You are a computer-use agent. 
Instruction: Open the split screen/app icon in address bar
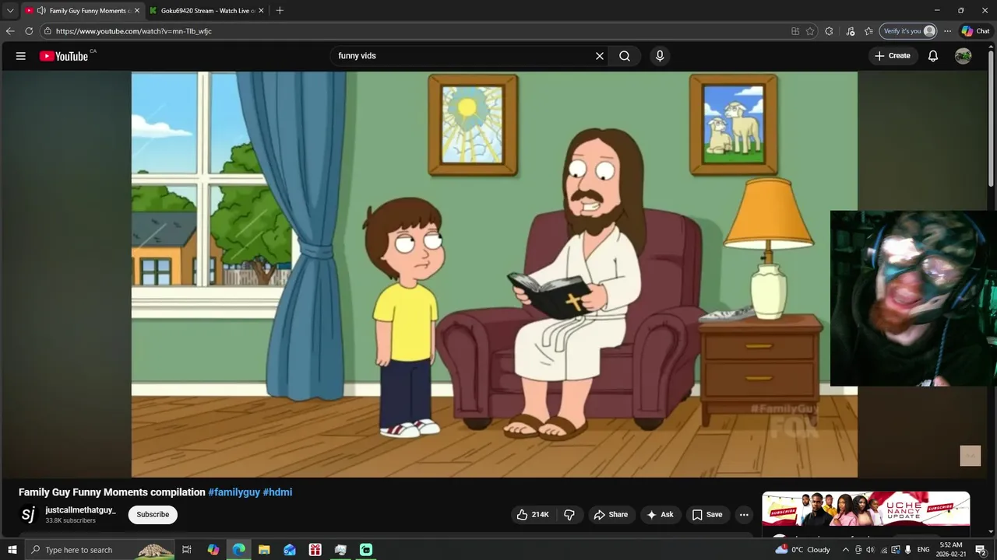pos(795,31)
